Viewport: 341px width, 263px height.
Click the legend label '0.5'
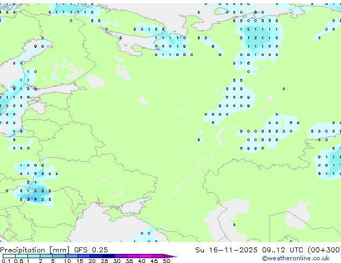[x=19, y=261]
